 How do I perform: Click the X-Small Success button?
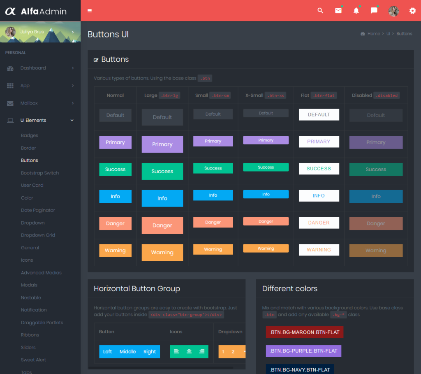[x=266, y=167]
